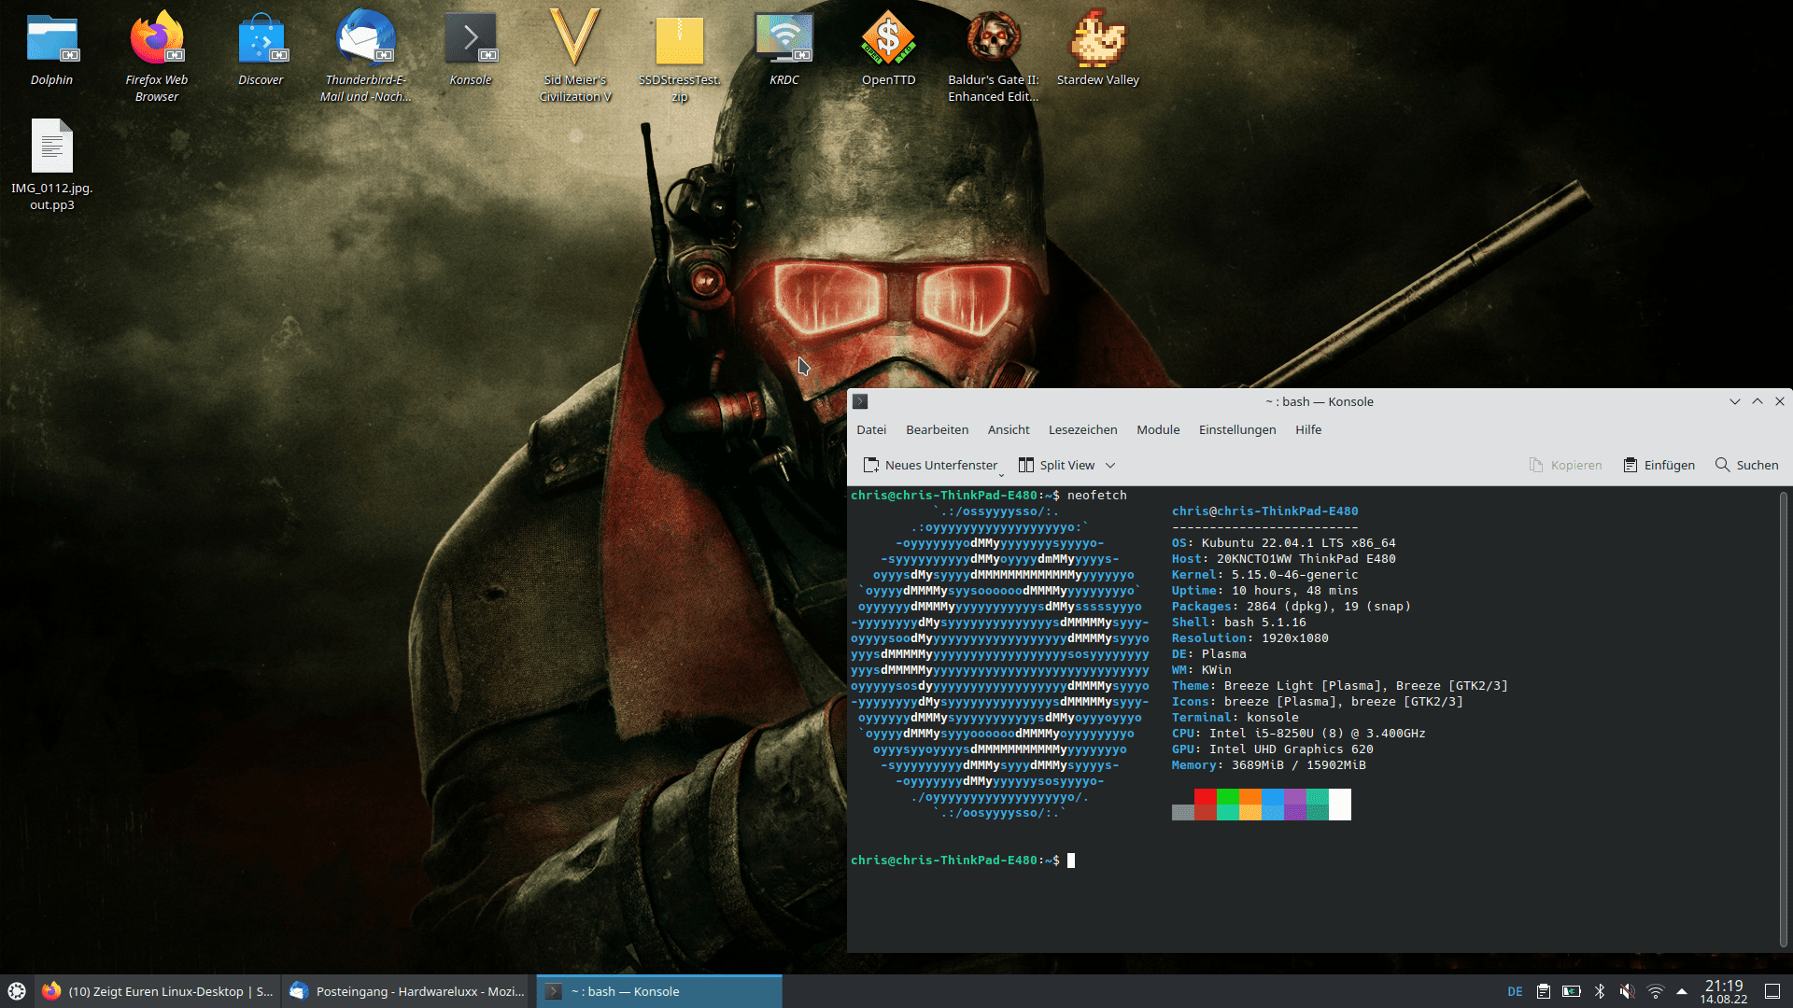
Task: Open the Datei menu in Konsole
Action: [x=871, y=429]
